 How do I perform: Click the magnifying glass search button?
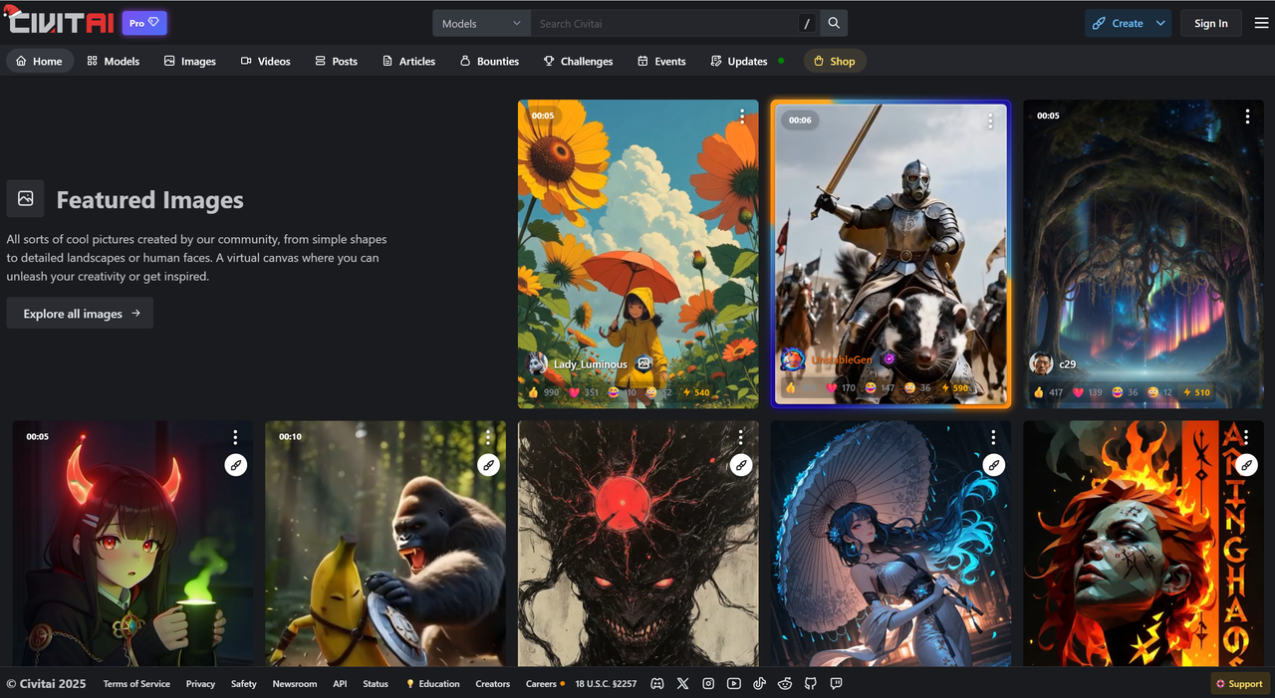(835, 23)
